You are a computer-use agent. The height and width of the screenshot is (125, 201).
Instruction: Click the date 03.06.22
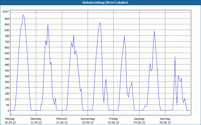(x=114, y=122)
